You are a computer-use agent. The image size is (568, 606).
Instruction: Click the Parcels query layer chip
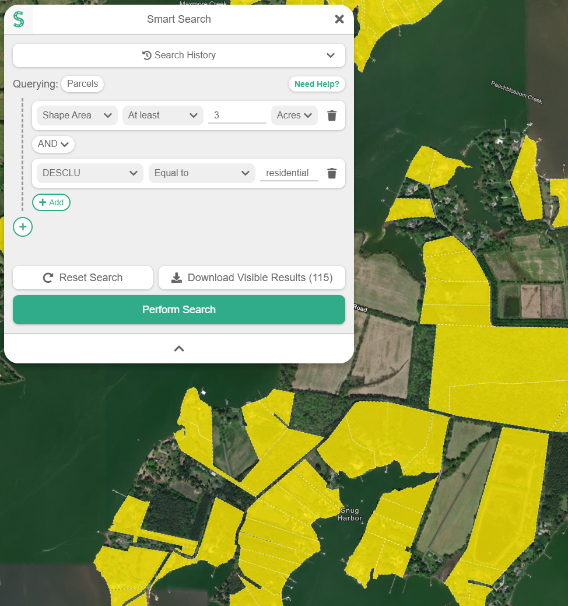82,84
